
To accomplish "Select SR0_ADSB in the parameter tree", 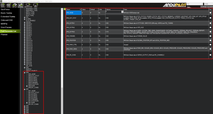I will [32, 74].
